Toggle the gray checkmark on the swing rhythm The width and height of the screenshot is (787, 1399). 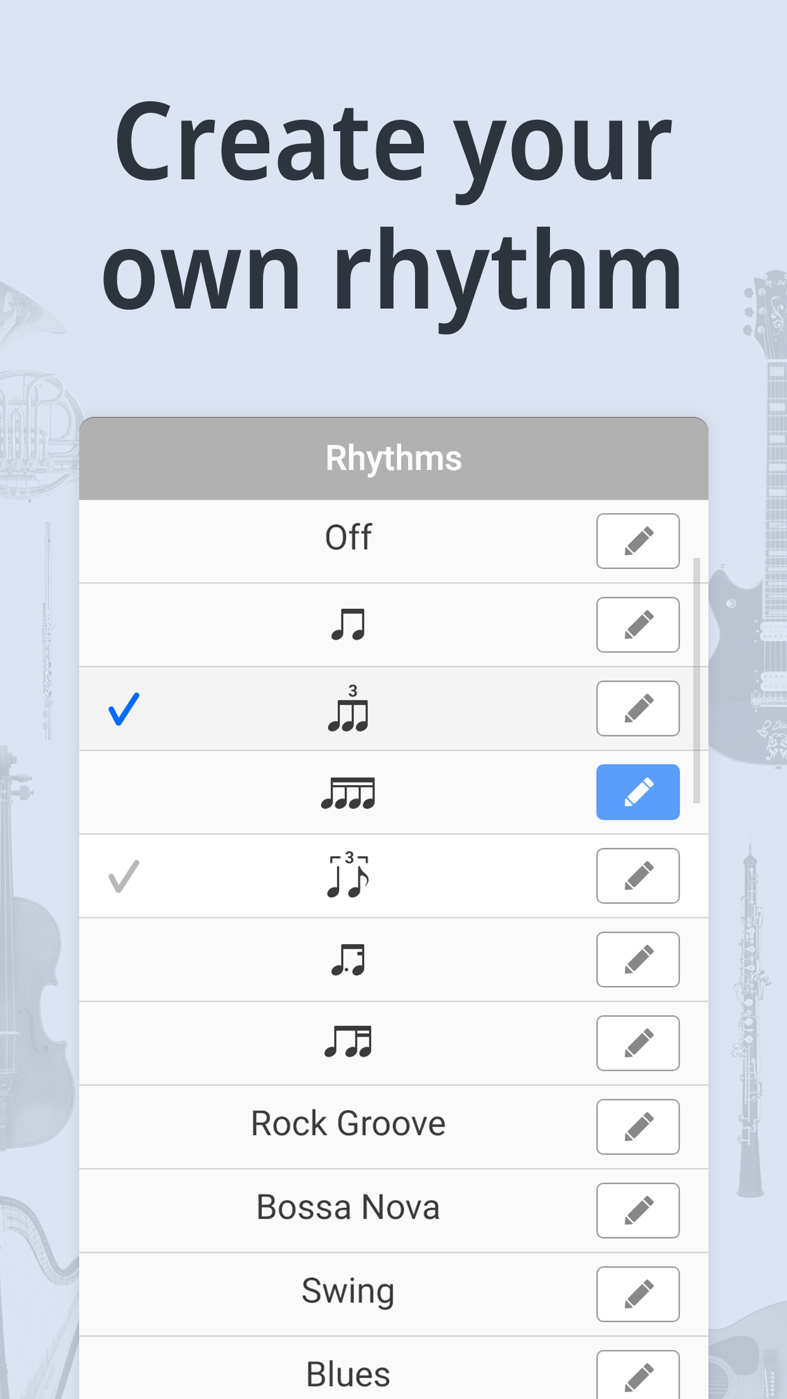tap(124, 876)
